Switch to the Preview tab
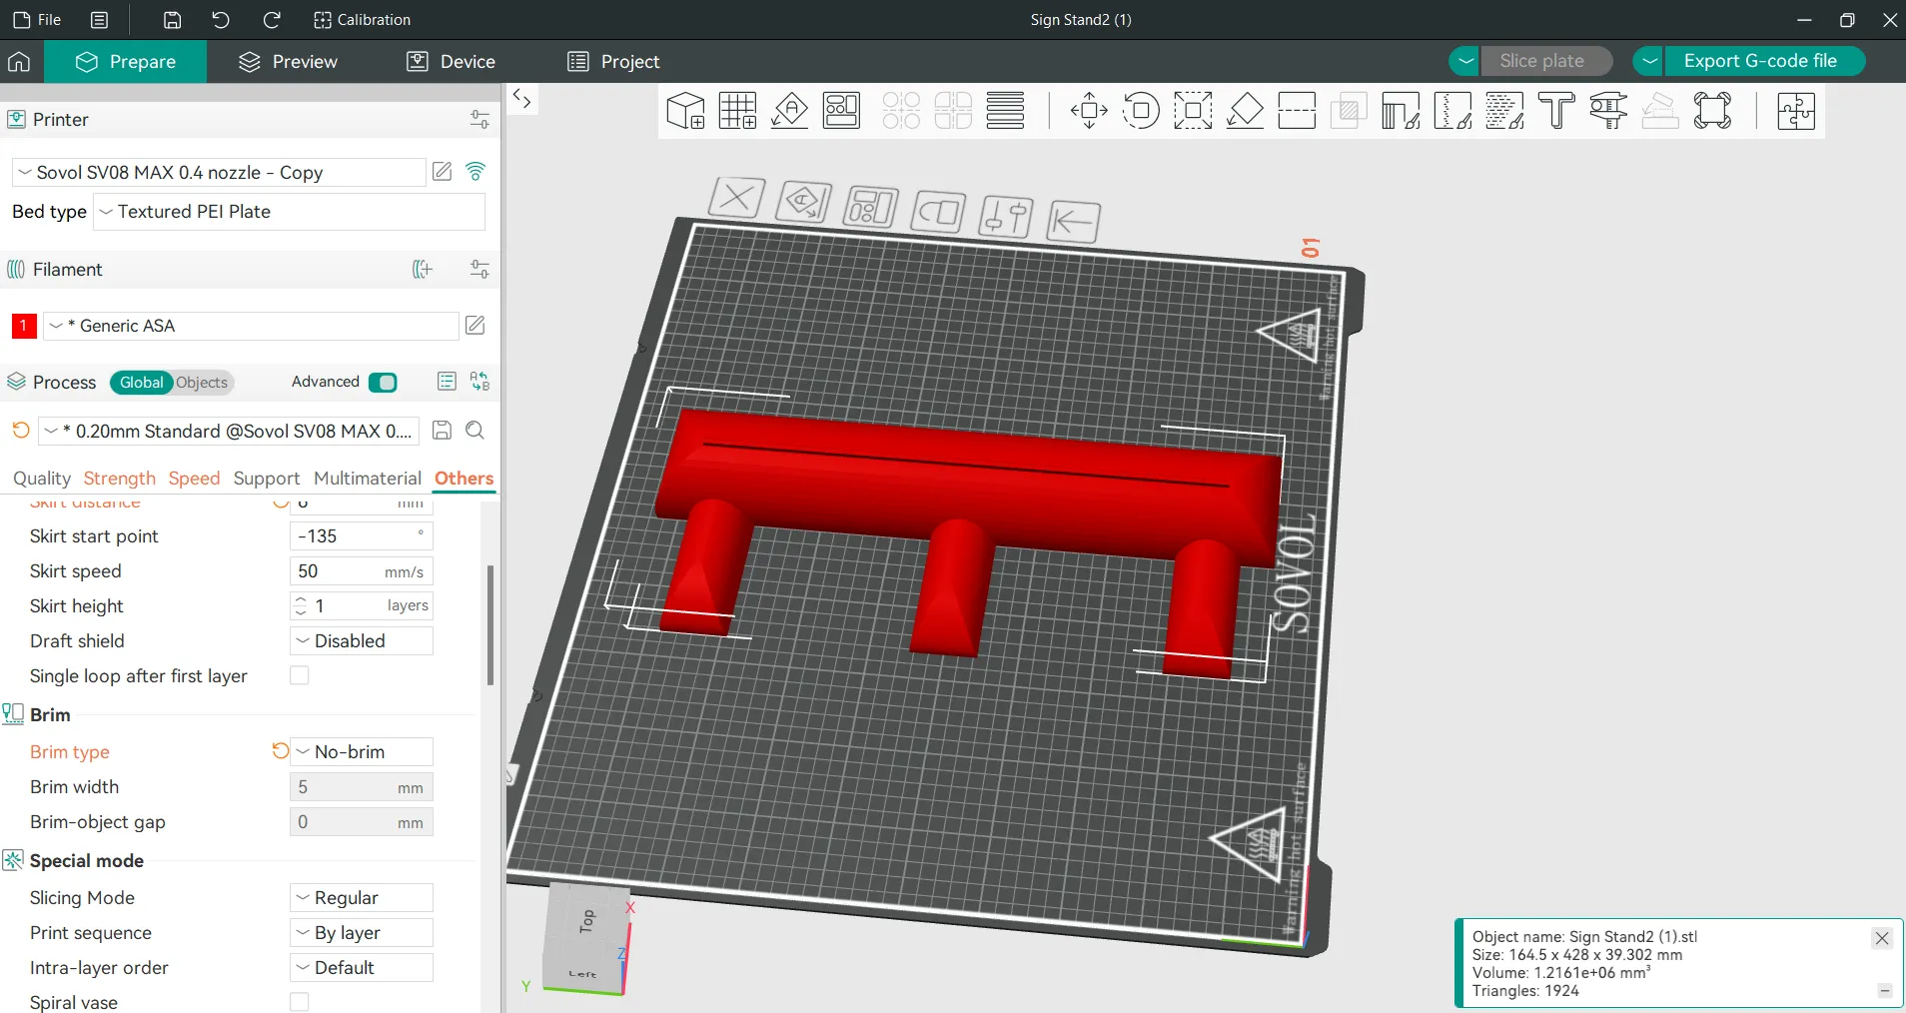Image resolution: width=1906 pixels, height=1013 pixels. 289,62
